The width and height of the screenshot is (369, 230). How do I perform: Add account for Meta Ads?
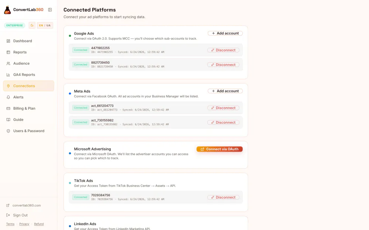(225, 91)
